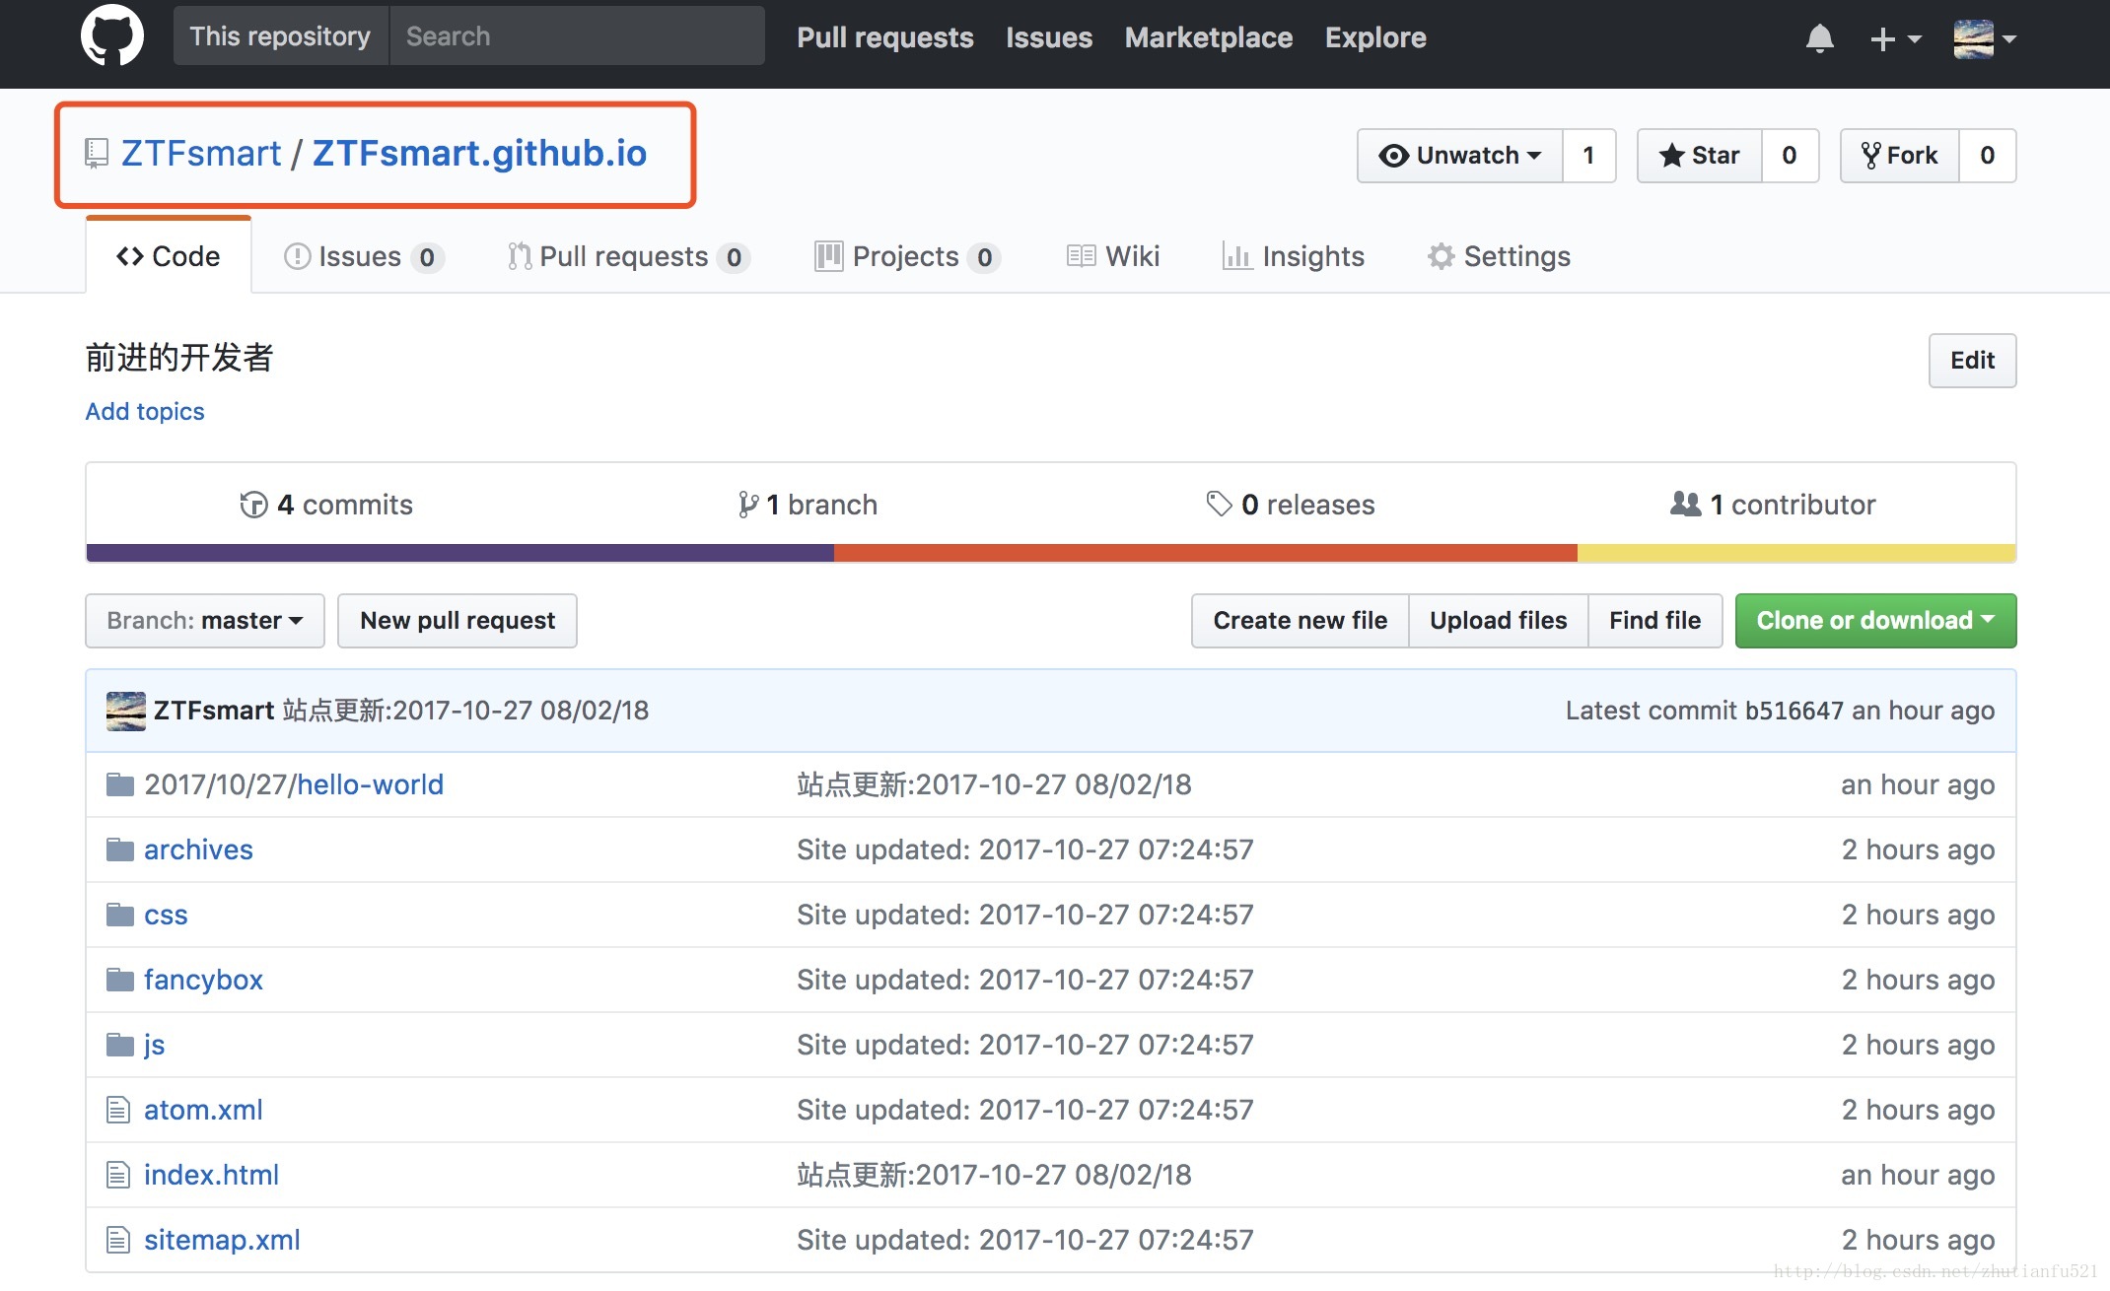The image size is (2110, 1291).
Task: Open the 0 releases link
Action: 1290,505
